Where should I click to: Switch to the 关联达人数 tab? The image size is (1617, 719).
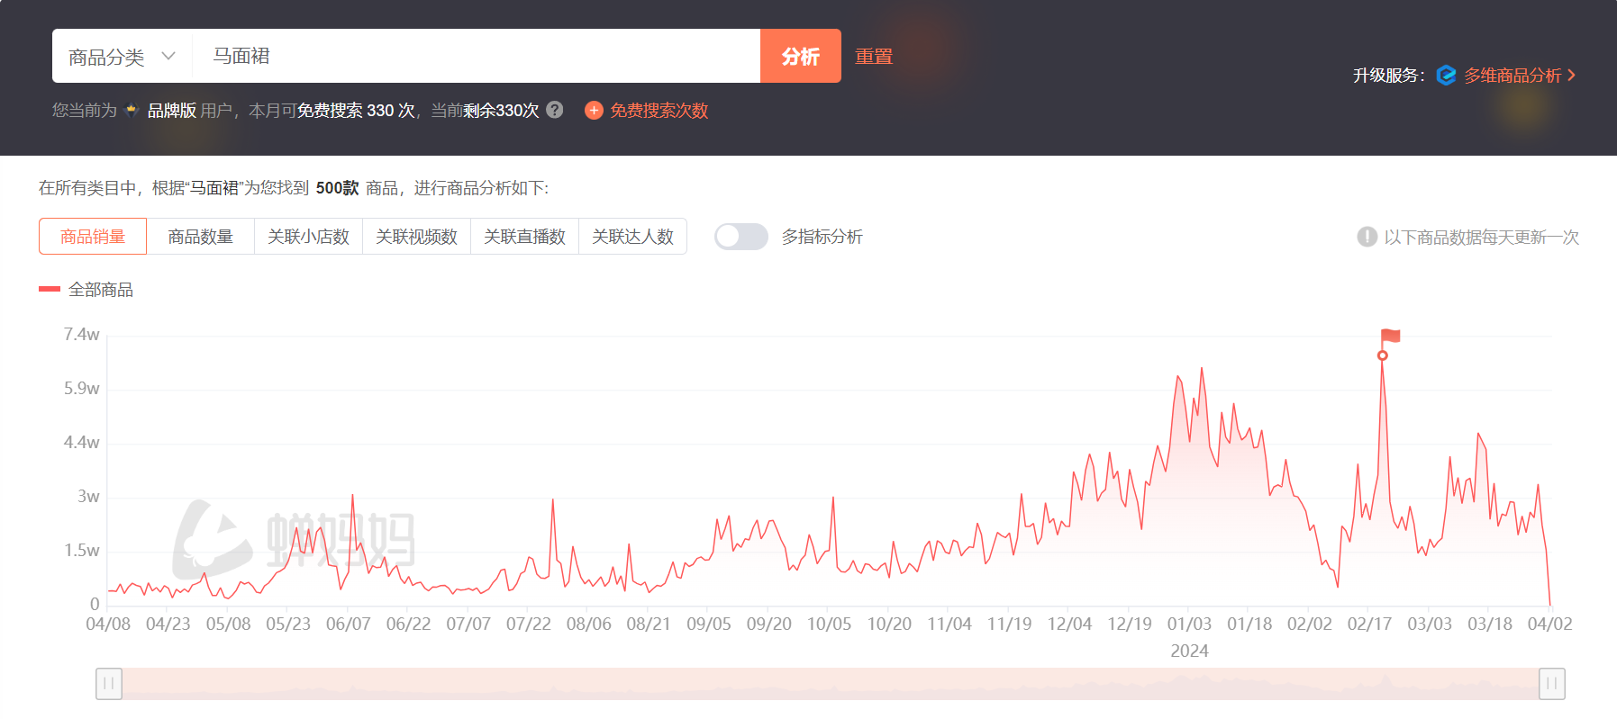coord(632,237)
